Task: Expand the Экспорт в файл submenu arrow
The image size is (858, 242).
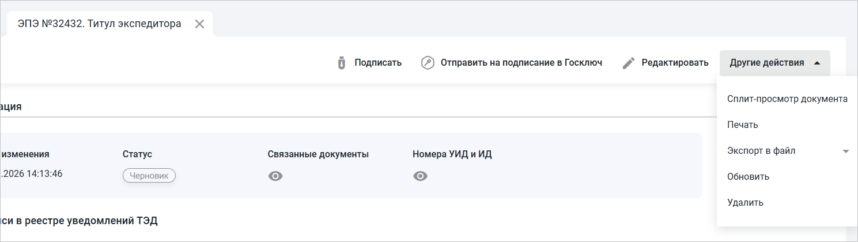Action: (x=846, y=151)
